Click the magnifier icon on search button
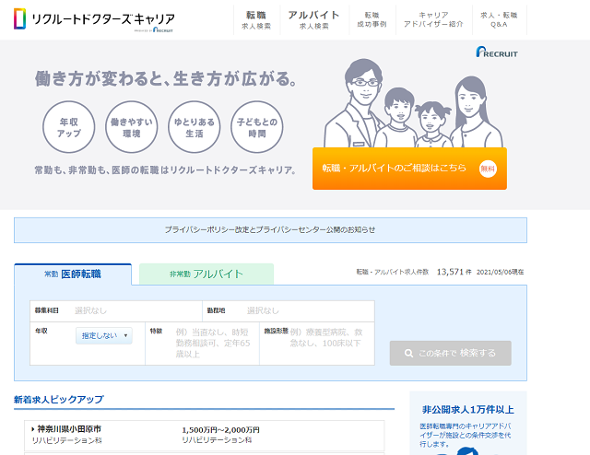The width and height of the screenshot is (590, 455). 408,353
